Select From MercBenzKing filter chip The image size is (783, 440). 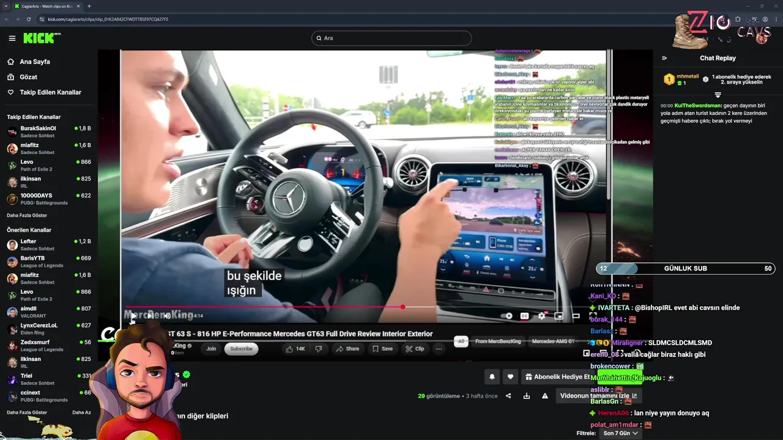(498, 342)
